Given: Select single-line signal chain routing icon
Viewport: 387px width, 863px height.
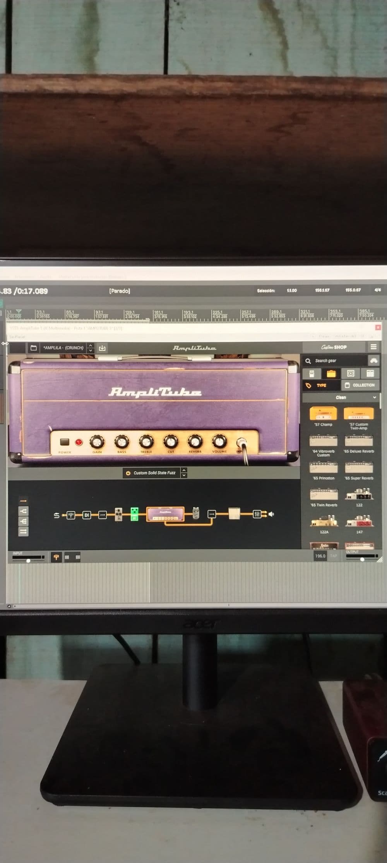Looking at the screenshot, I should point(24,501).
